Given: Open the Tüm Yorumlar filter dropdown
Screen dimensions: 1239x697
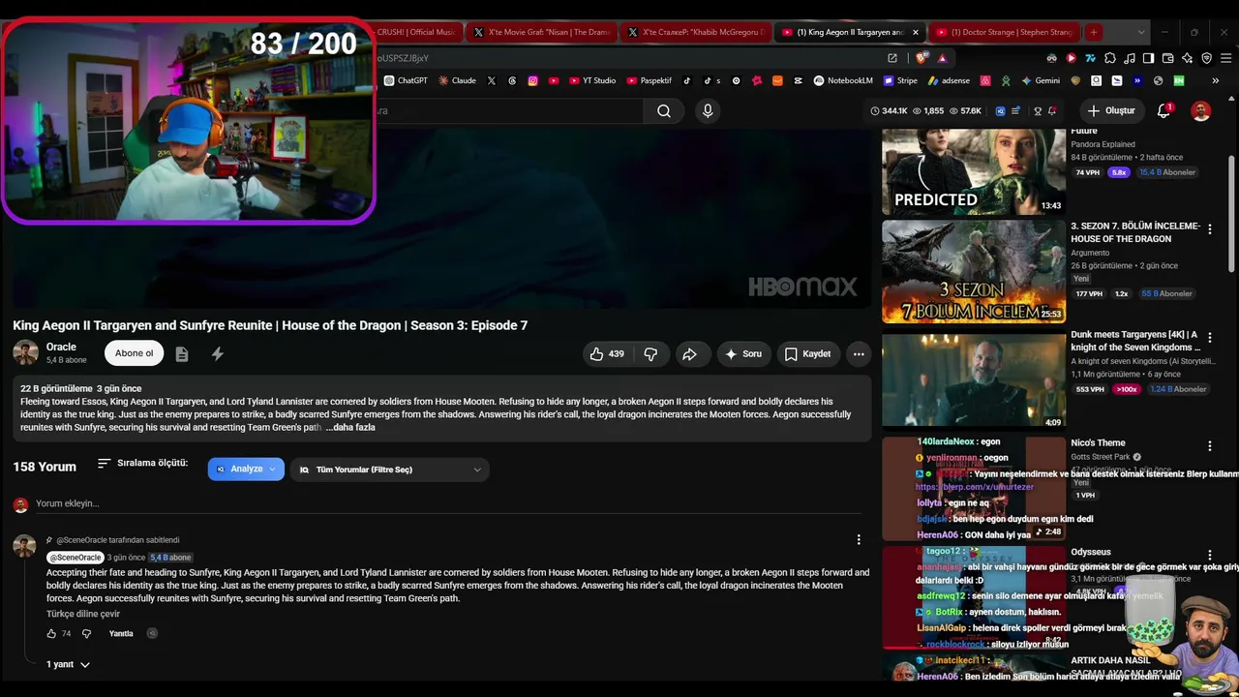Looking at the screenshot, I should [x=390, y=470].
